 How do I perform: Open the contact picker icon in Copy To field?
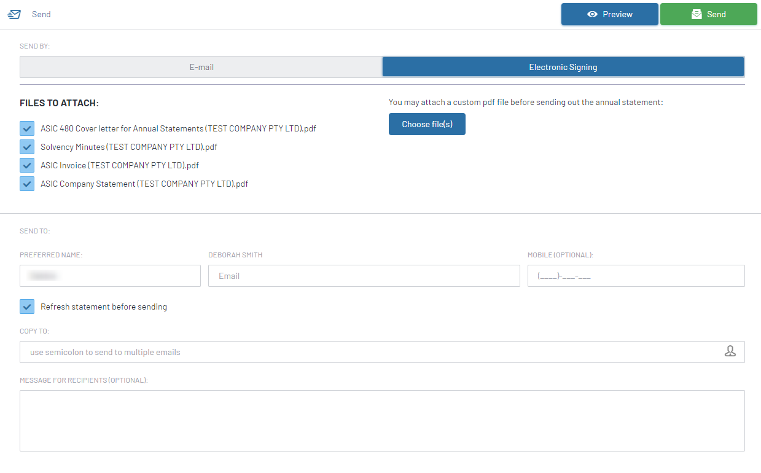point(730,351)
